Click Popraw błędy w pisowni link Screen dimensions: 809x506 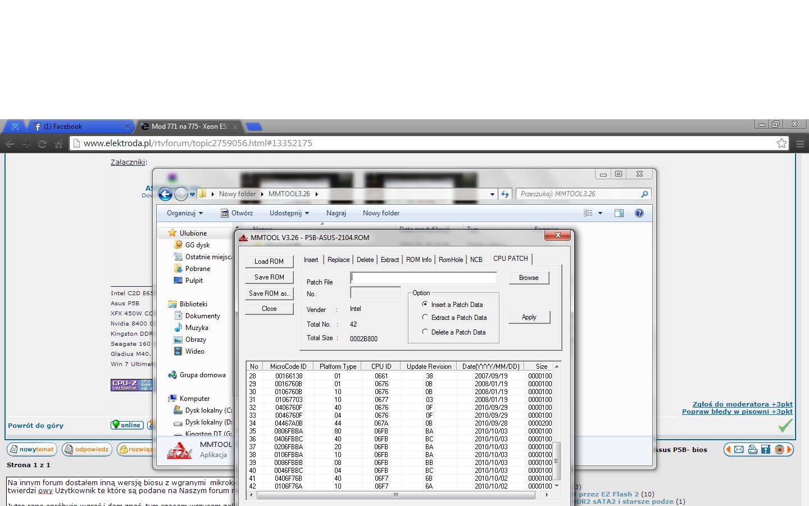(x=737, y=412)
